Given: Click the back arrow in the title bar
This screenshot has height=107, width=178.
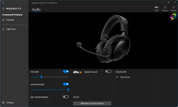Looking at the screenshot, I should [x=3, y=2].
